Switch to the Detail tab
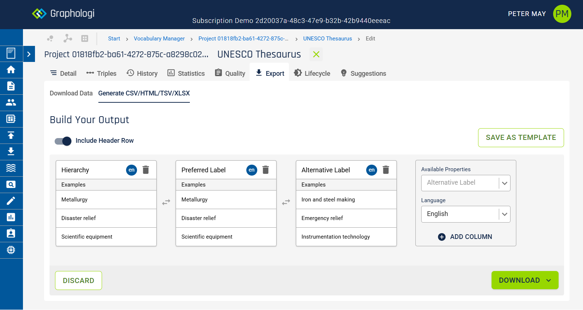The height and width of the screenshot is (310, 583). pos(63,73)
